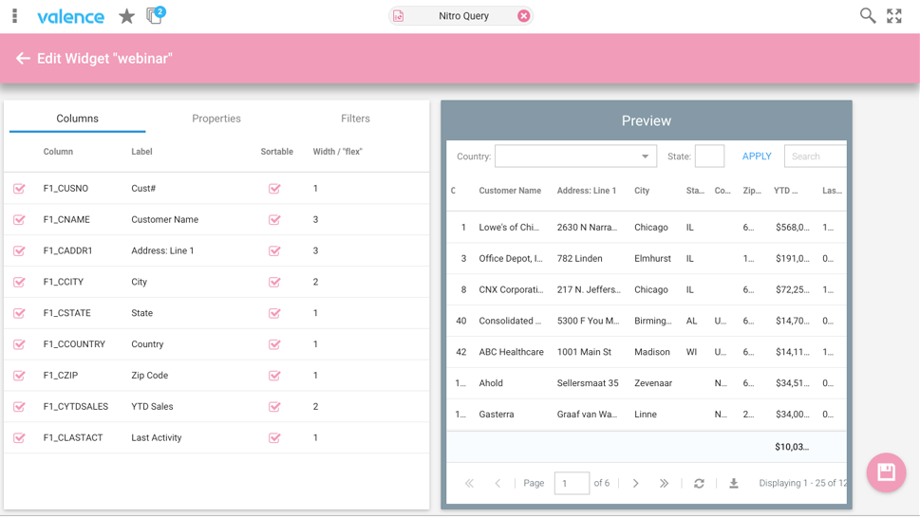Jump to last page in preview pager

(x=664, y=483)
